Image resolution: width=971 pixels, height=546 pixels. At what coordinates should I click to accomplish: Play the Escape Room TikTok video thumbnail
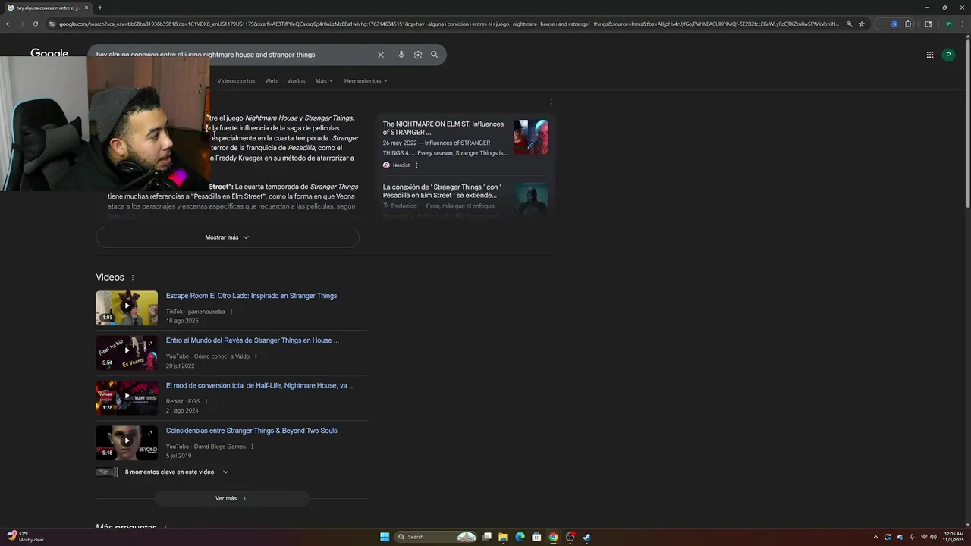(x=127, y=307)
